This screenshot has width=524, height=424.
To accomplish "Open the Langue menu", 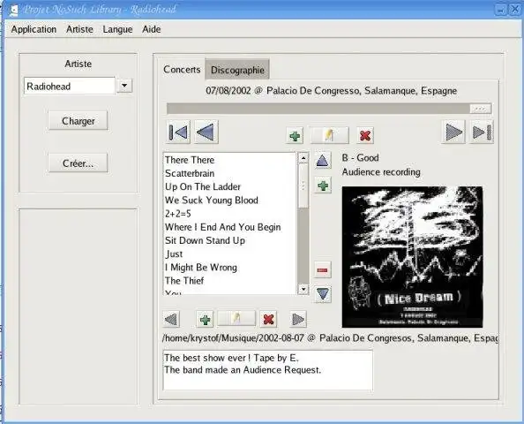I will point(117,29).
